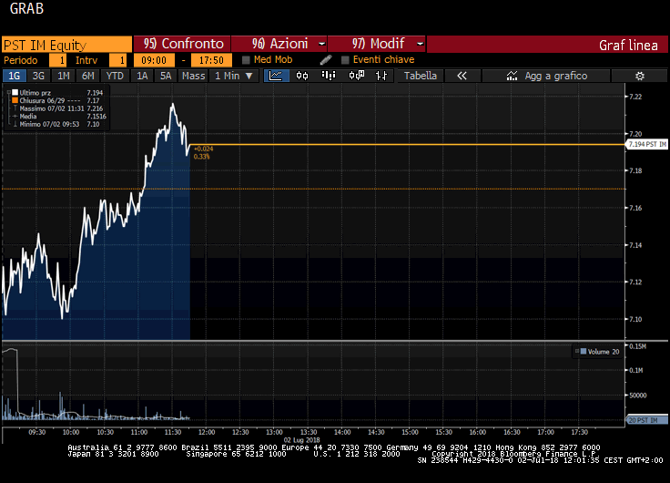Select the 1M time range tab
670x483 pixels.
coord(63,76)
